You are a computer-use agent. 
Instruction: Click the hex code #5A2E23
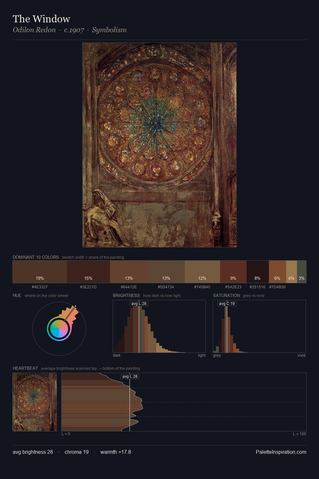click(x=233, y=287)
